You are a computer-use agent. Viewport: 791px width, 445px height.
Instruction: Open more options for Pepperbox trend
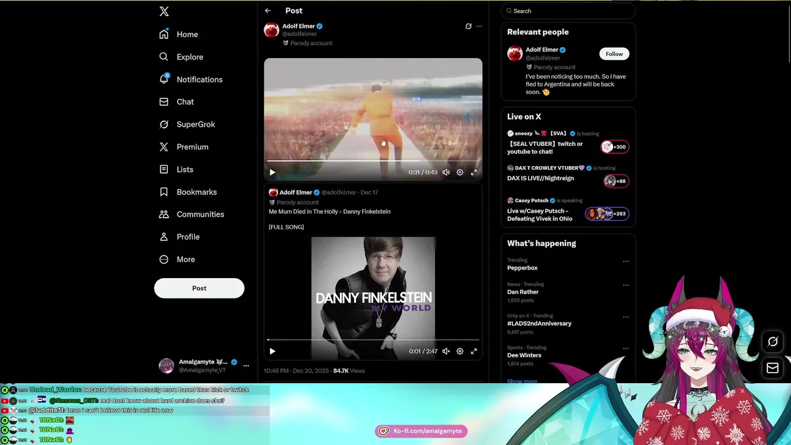(x=625, y=261)
